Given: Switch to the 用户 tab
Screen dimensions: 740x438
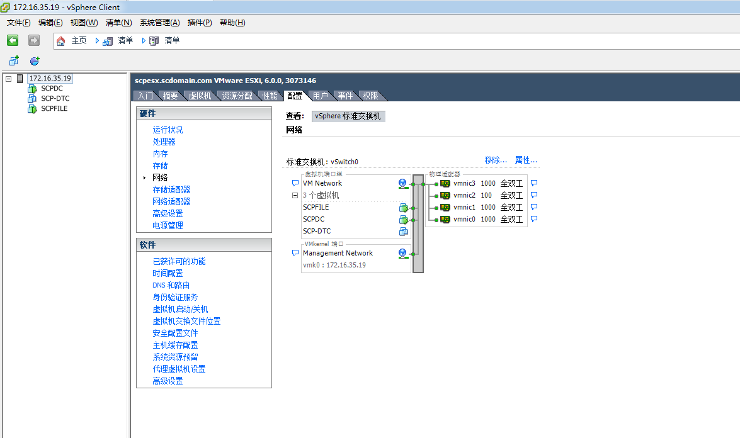Looking at the screenshot, I should [x=321, y=96].
